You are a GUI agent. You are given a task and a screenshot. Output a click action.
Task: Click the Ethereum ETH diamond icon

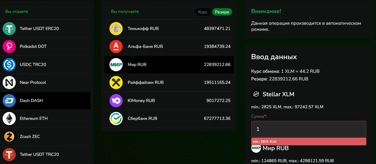(x=9, y=119)
